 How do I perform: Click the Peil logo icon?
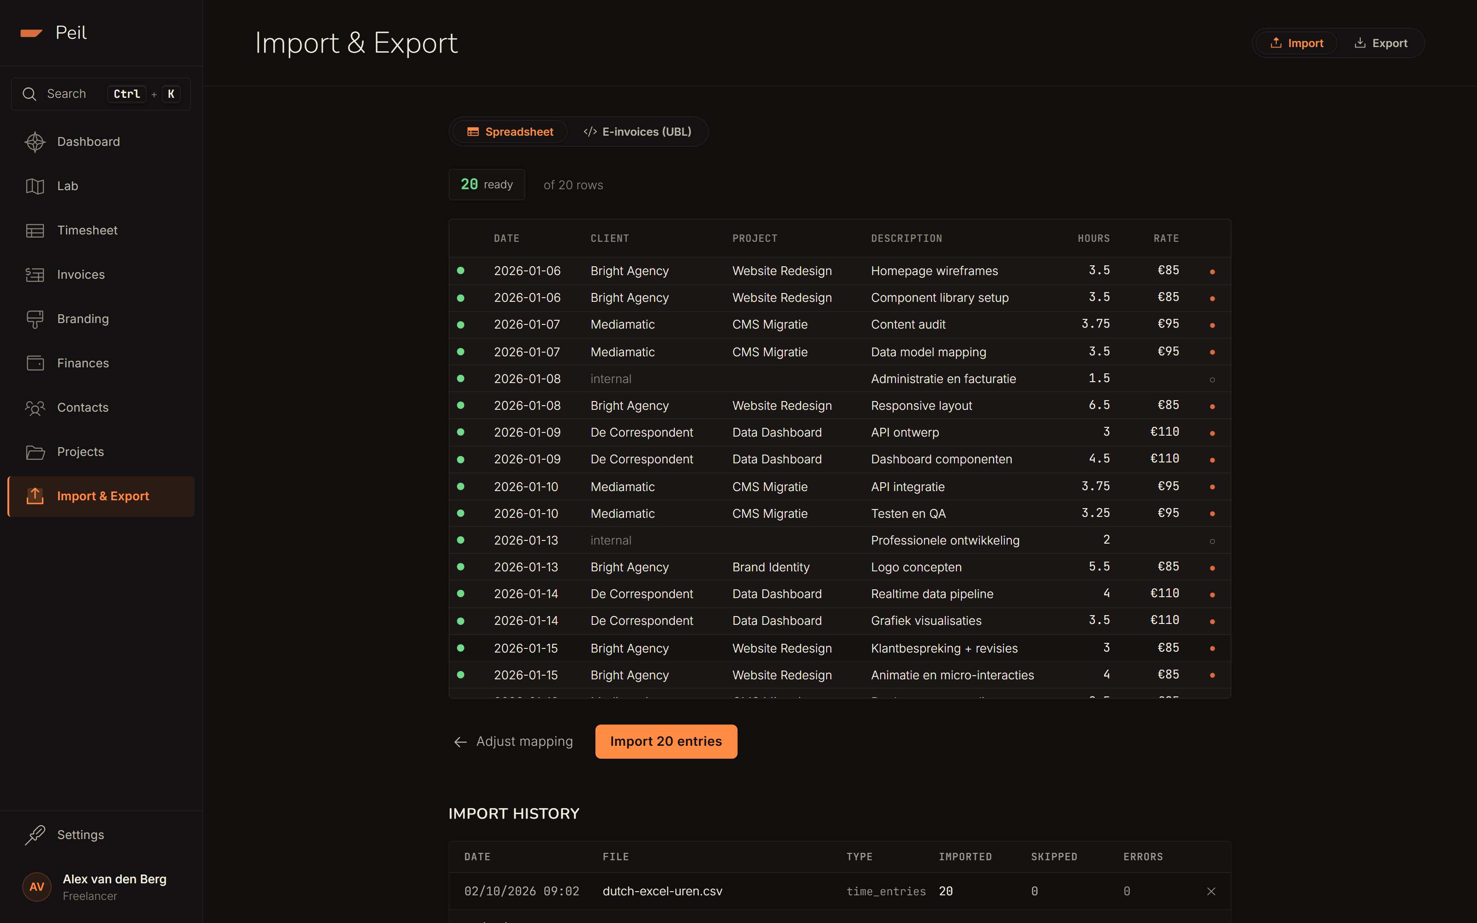[x=31, y=33]
